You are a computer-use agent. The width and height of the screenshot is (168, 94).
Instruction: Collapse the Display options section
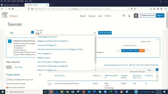click(x=40, y=75)
